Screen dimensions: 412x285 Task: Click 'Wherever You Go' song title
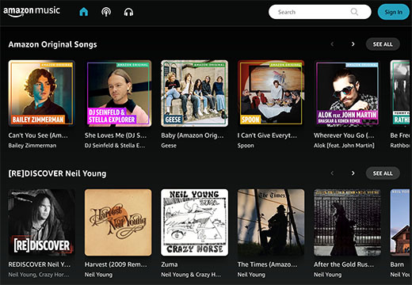(344, 135)
